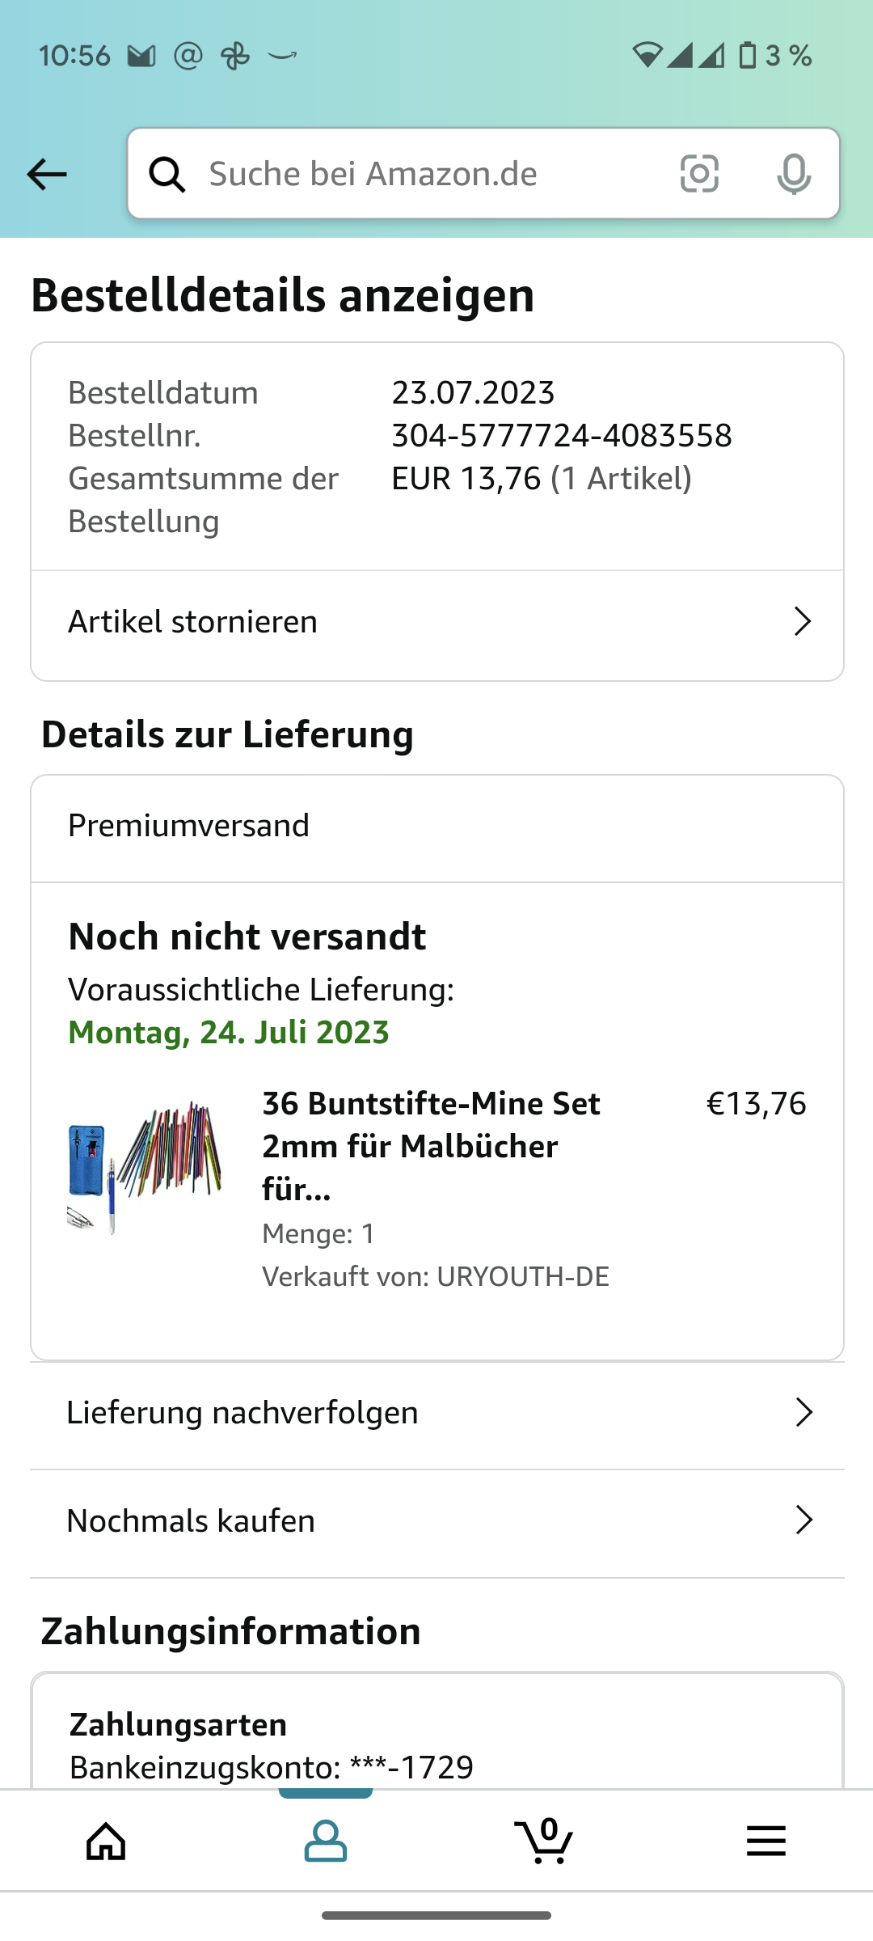The width and height of the screenshot is (873, 1941).
Task: Tap the search magnifier icon
Action: coord(167,174)
